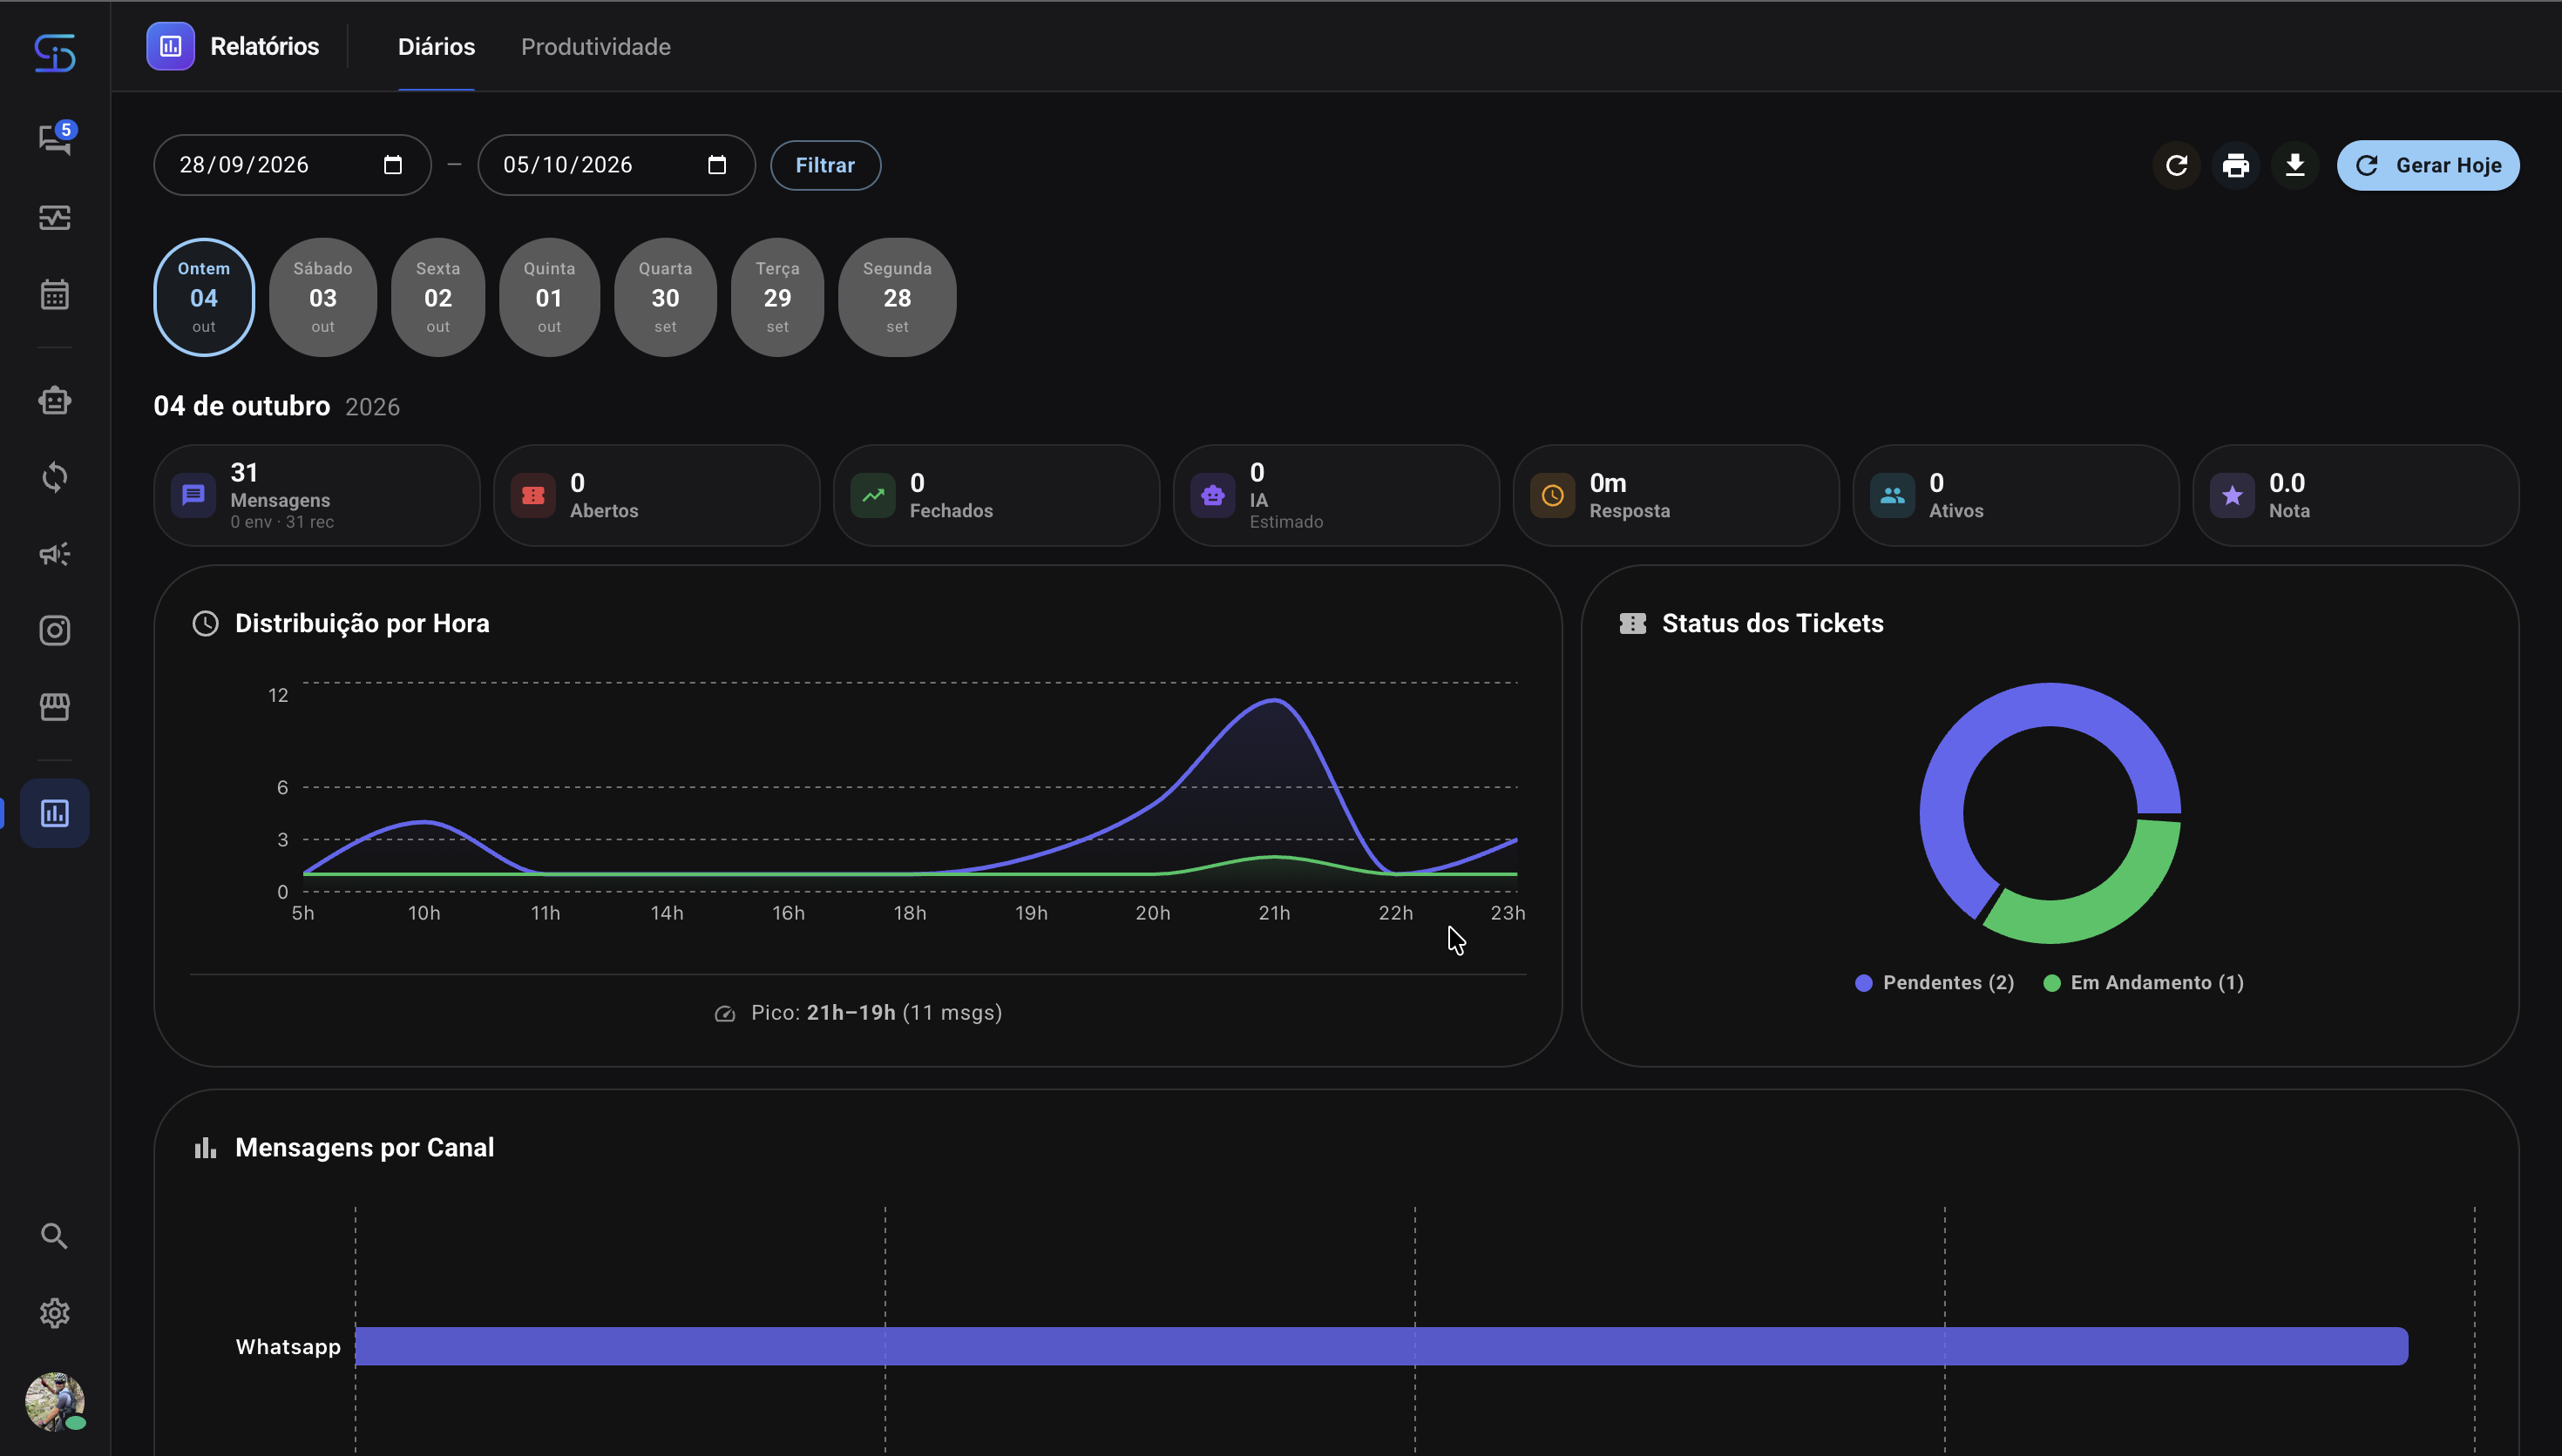2562x1456 pixels.
Task: Select the Sexta 02 out day
Action: click(x=438, y=297)
